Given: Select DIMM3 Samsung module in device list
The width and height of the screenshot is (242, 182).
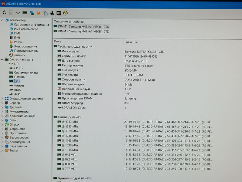Looking at the screenshot, I should 81,31.
